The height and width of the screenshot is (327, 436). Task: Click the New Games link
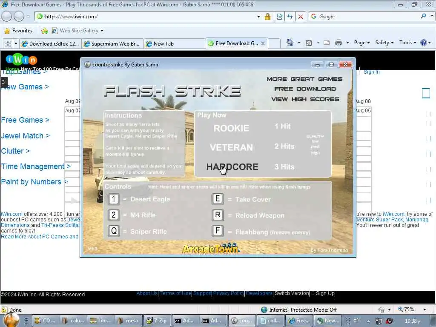pyautogui.click(x=25, y=87)
